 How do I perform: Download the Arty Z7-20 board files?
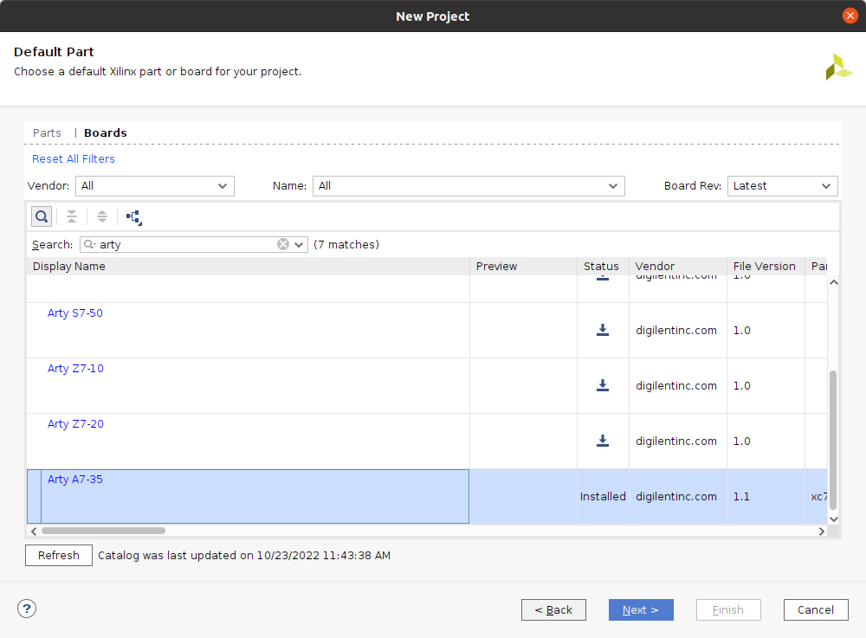click(x=603, y=441)
